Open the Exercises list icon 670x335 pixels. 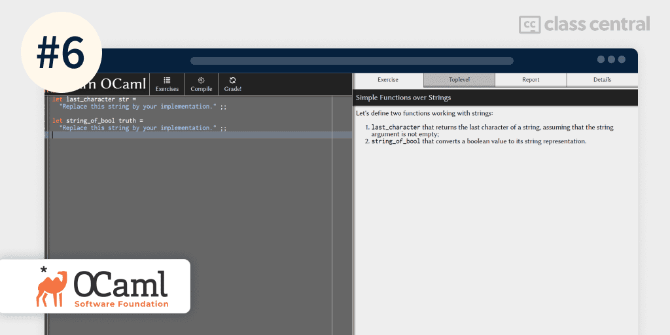(167, 80)
